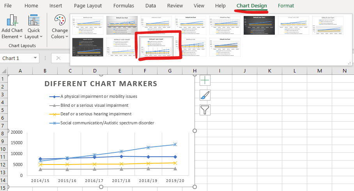The width and height of the screenshot is (354, 191).
Task: Switch to the Format tab
Action: (286, 6)
